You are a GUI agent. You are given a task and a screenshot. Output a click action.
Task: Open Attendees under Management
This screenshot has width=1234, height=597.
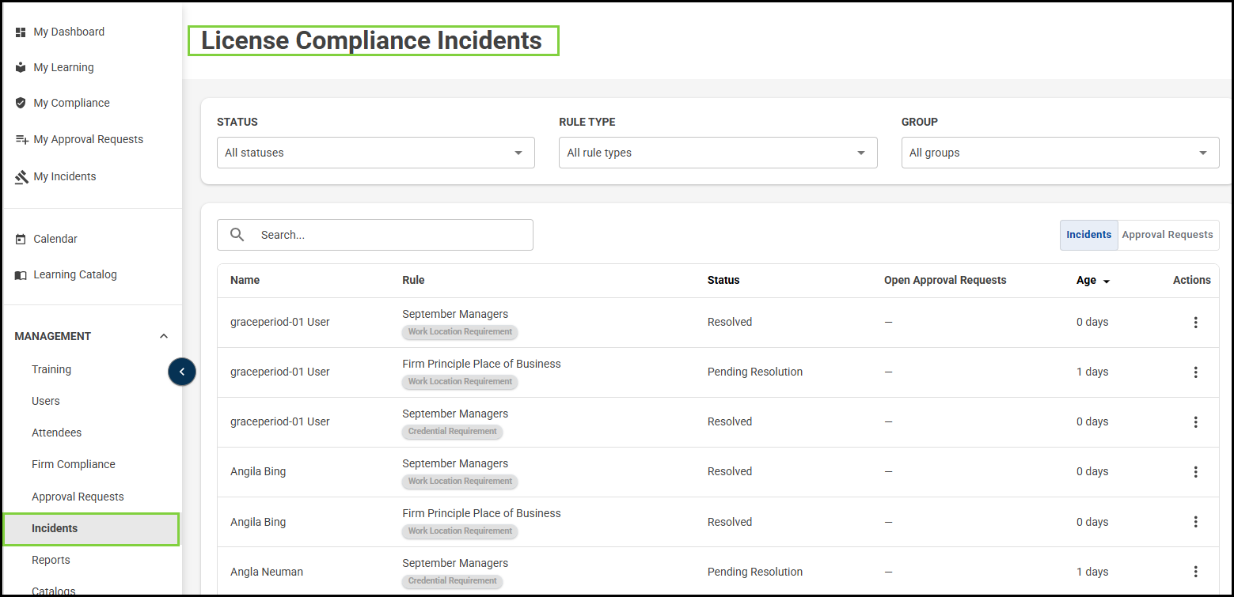tap(57, 433)
